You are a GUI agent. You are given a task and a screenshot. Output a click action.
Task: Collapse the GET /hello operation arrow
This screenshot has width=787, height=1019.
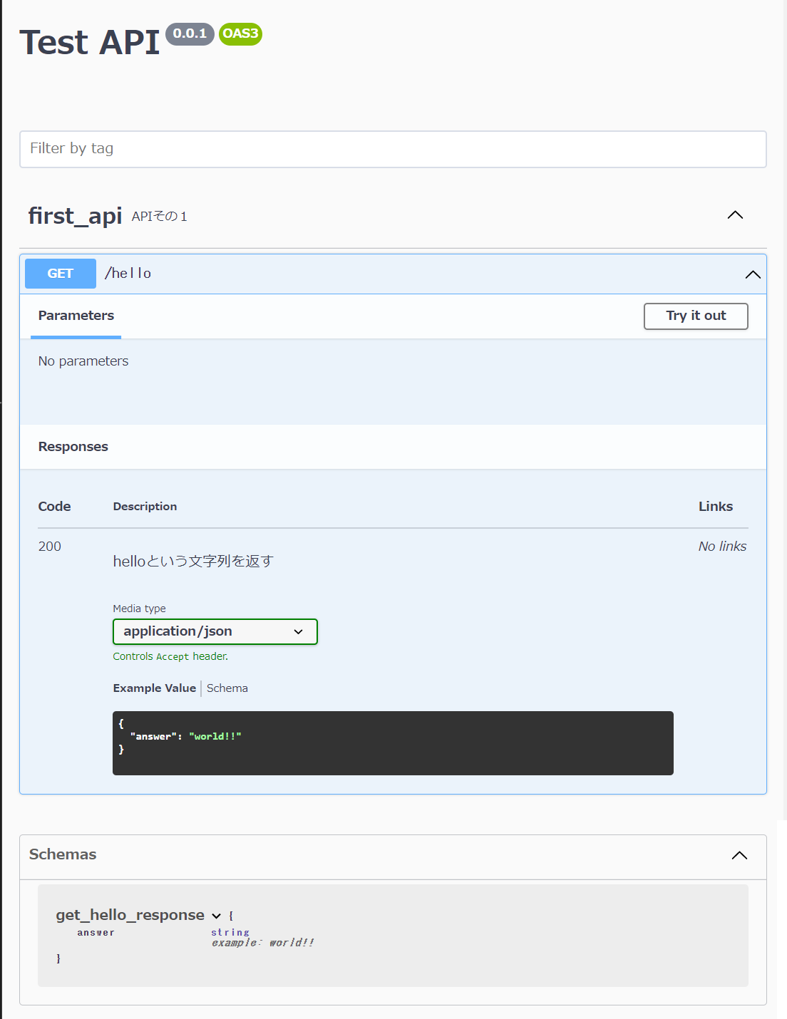pos(753,274)
